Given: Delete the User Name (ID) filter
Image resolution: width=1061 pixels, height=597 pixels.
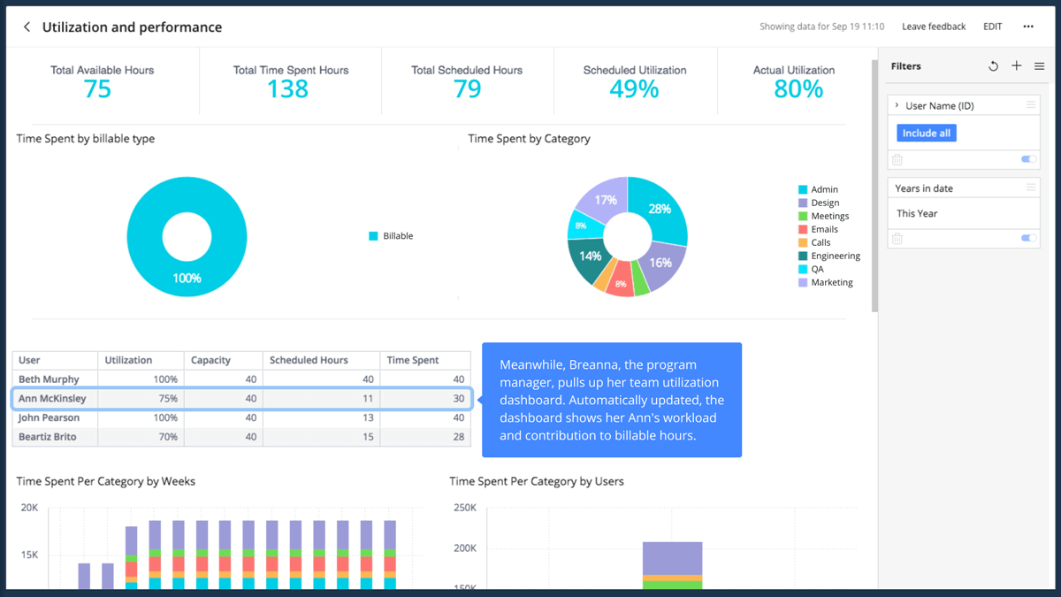Looking at the screenshot, I should tap(897, 160).
